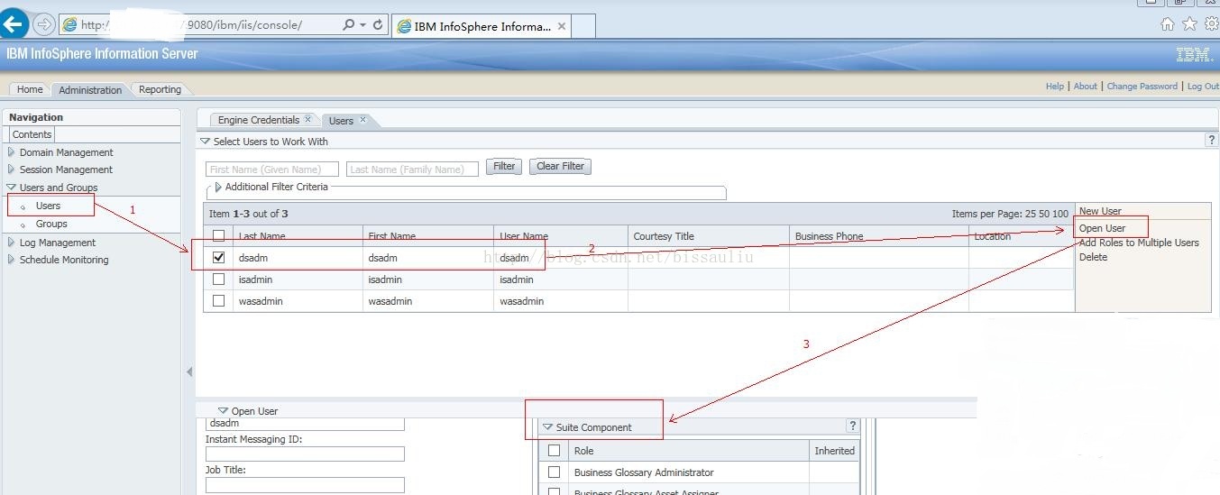Set items per page to 25
Viewport: 1220px width, 495px height.
[x=1031, y=215]
